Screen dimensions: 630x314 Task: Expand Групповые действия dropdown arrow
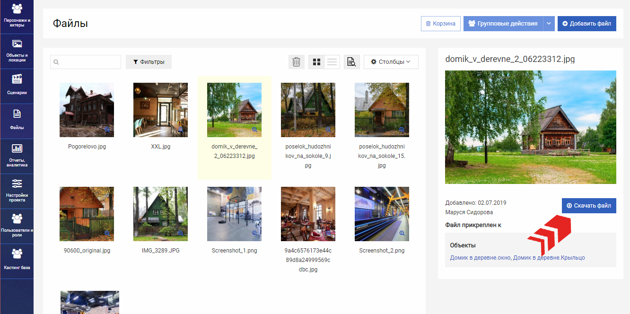pyautogui.click(x=549, y=24)
